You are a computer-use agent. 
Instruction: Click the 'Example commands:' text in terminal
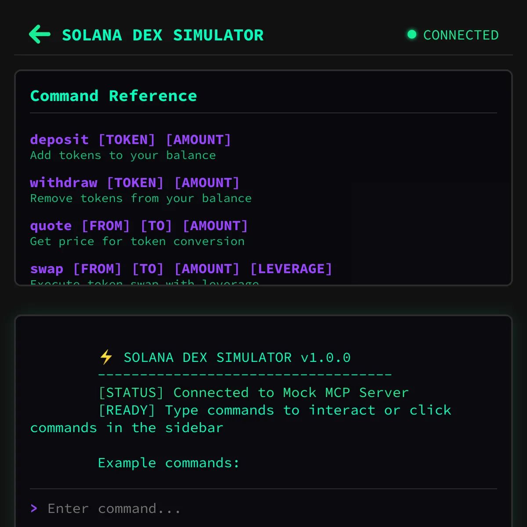click(169, 462)
